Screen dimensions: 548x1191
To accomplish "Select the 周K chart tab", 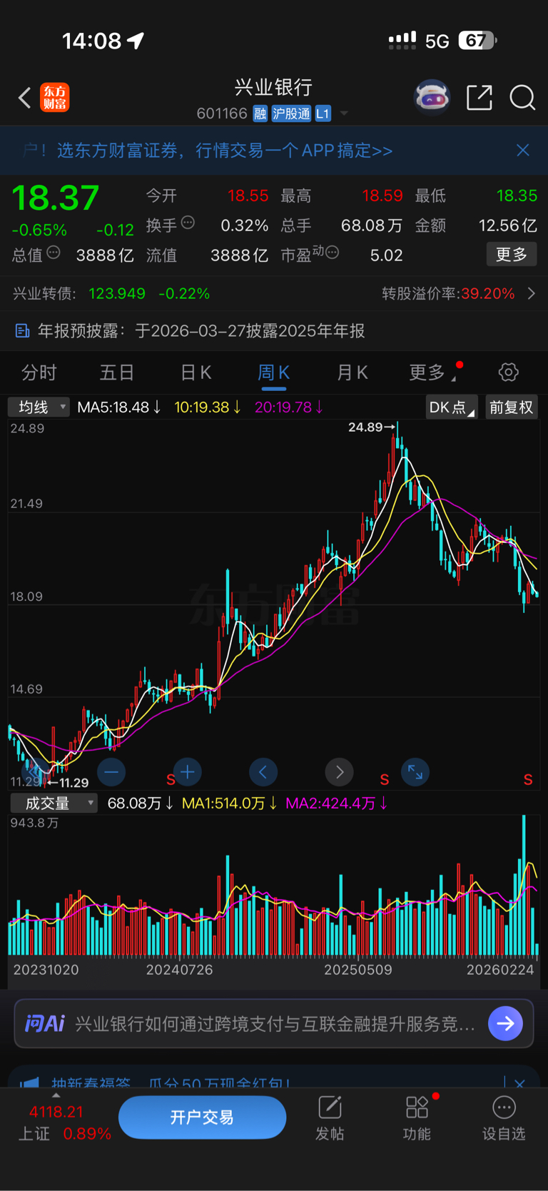I will 273,372.
